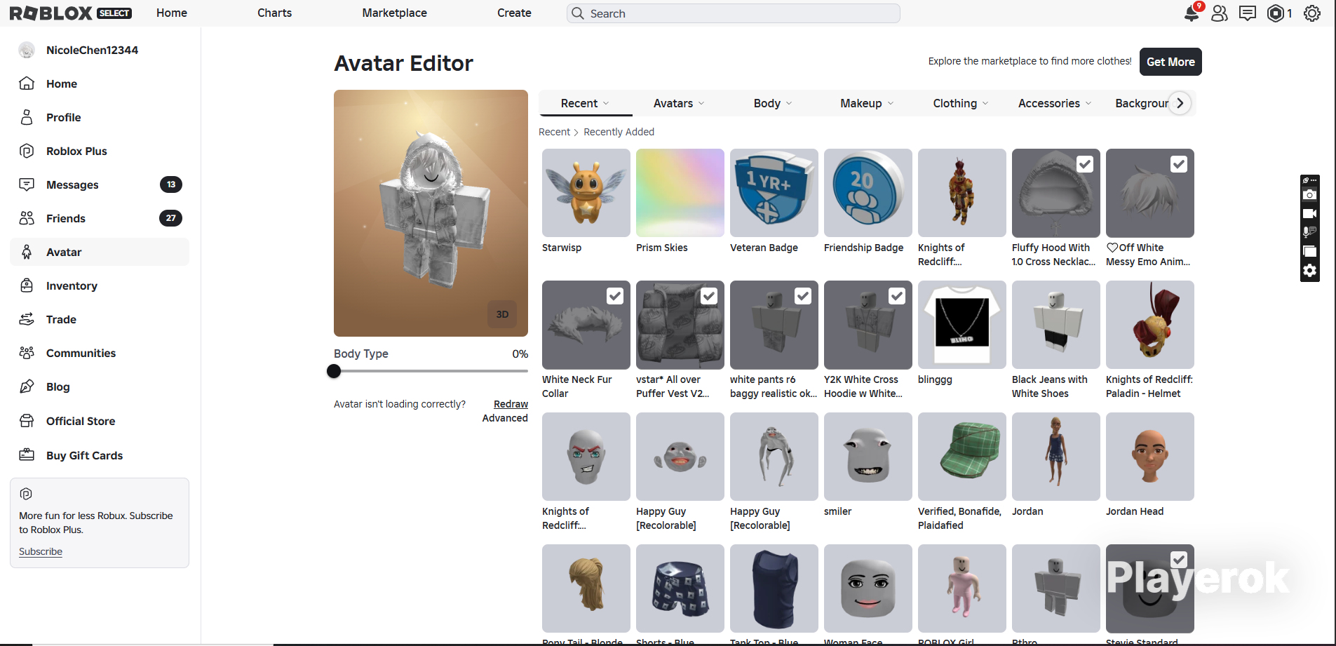
Task: Click the Get More button
Action: pos(1170,62)
